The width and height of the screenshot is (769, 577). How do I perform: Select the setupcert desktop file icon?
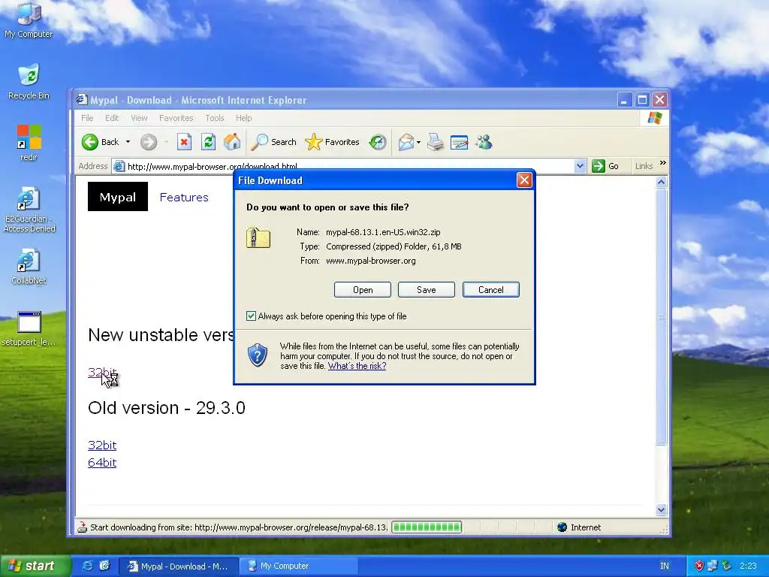(29, 328)
